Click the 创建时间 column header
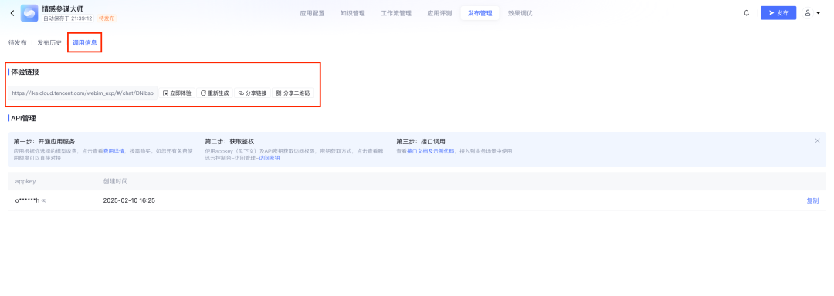Image resolution: width=834 pixels, height=296 pixels. click(x=115, y=181)
